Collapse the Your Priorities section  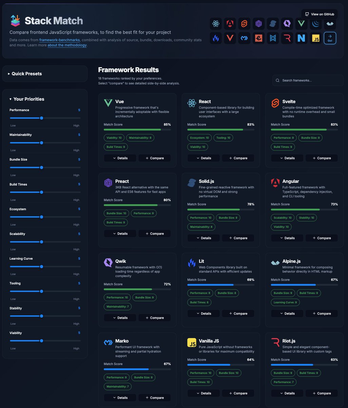27,99
